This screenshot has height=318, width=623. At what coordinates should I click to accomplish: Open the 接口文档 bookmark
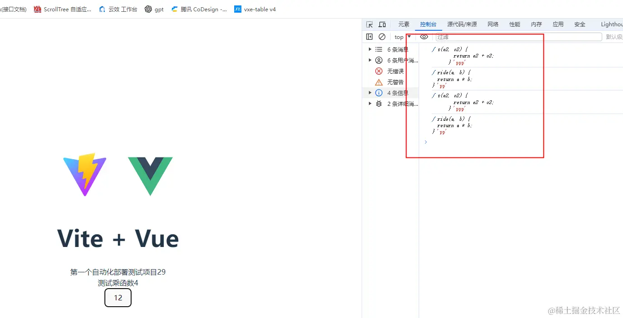14,9
